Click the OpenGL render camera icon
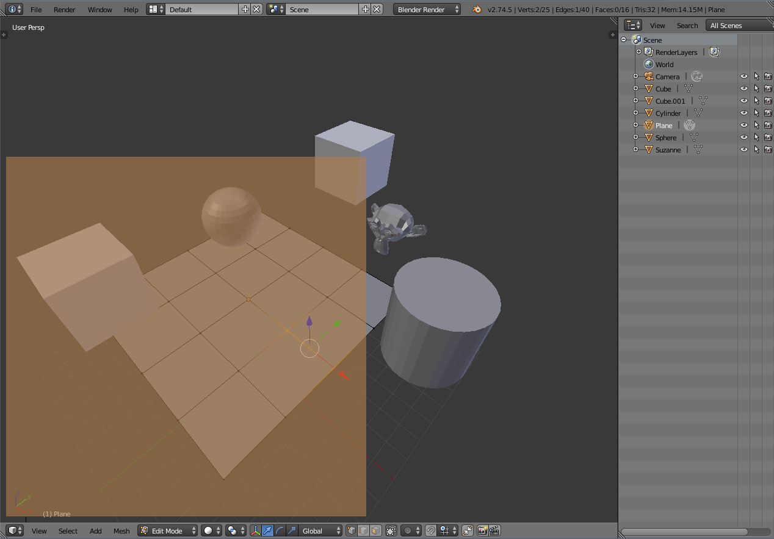The image size is (774, 539). point(482,530)
